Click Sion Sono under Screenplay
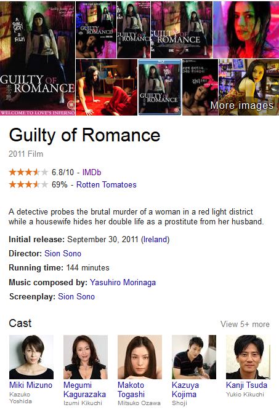Image resolution: width=279 pixels, height=410 pixels. (x=76, y=296)
